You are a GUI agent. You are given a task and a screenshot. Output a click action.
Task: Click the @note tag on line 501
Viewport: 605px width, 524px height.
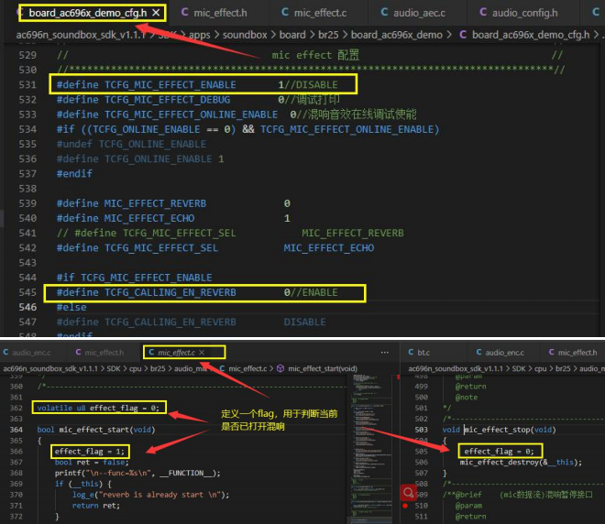466,398
